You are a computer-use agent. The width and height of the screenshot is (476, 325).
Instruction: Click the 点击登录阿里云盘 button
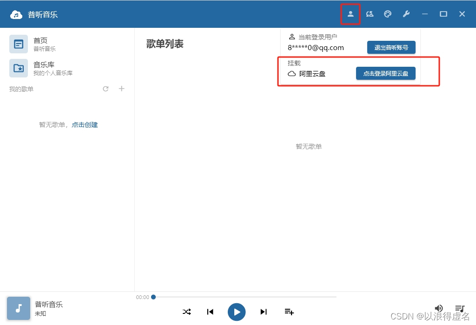[385, 73]
